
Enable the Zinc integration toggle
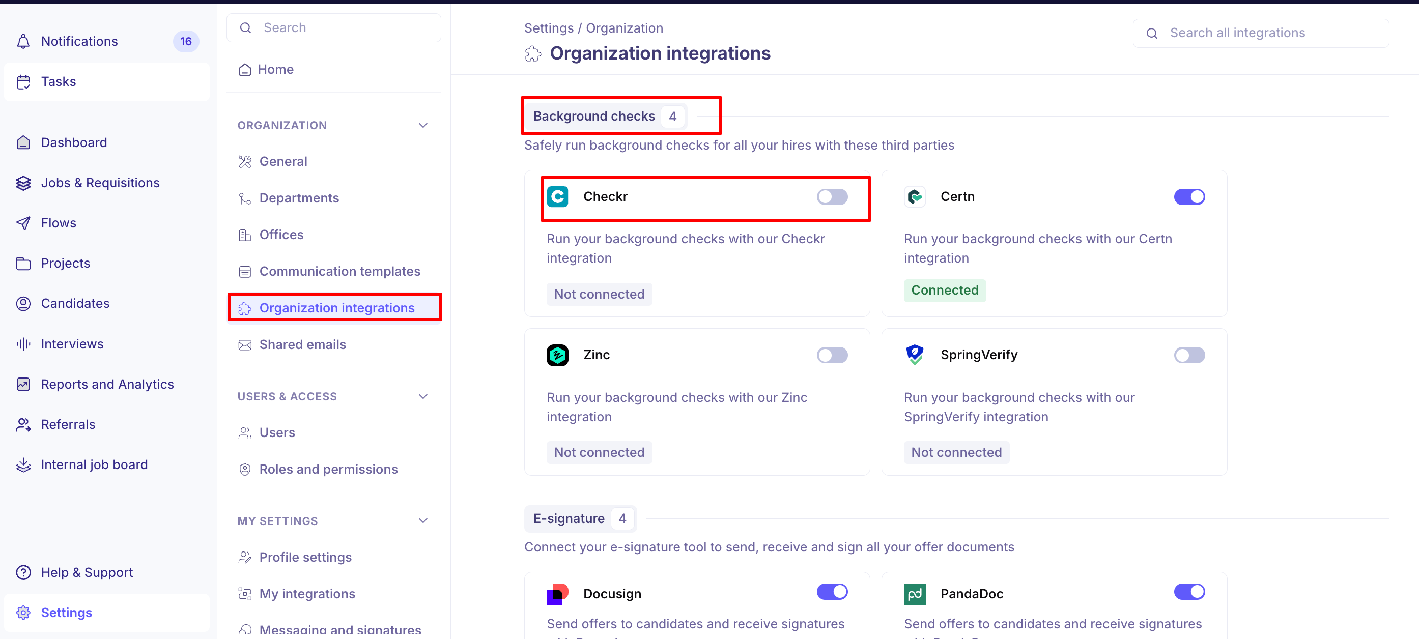[832, 355]
